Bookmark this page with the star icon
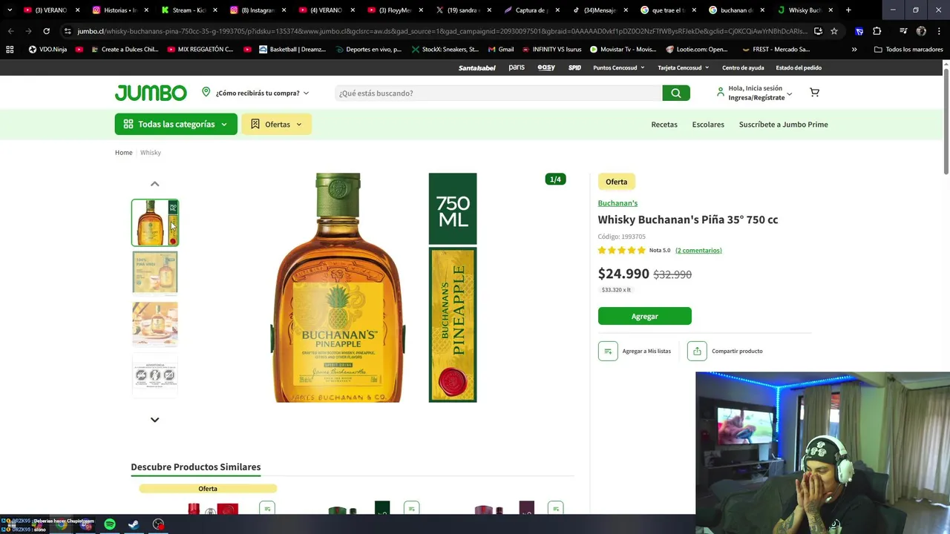The width and height of the screenshot is (950, 534). coord(834,31)
